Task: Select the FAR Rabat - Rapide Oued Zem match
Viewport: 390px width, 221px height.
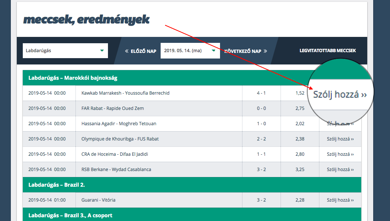Action: pos(112,108)
